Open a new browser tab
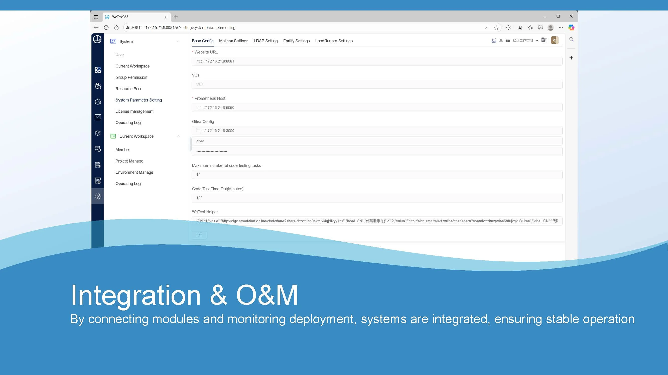This screenshot has height=375, width=668. 176,17
